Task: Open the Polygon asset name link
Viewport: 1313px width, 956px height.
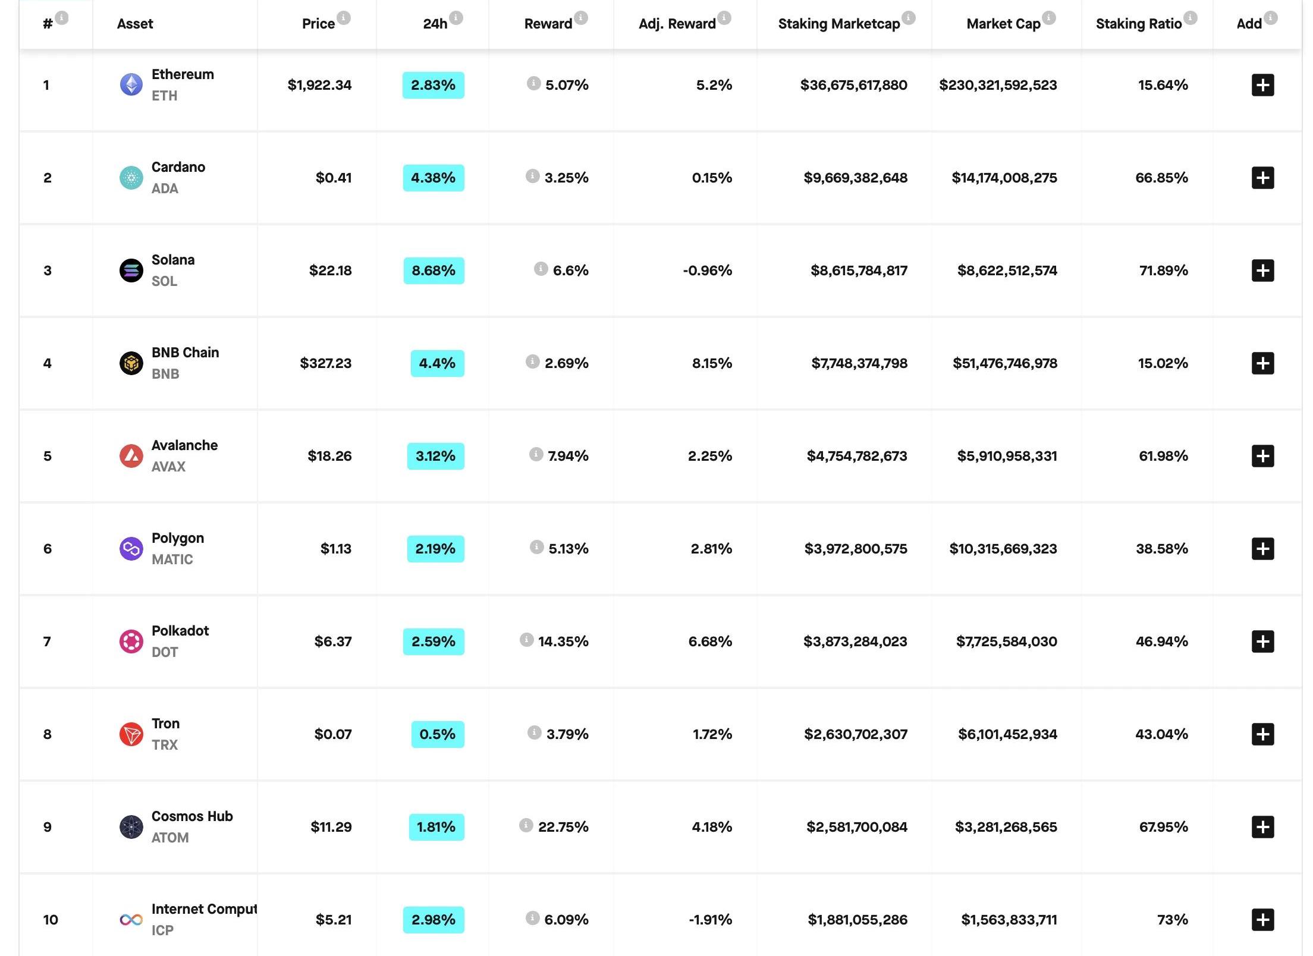Action: pyautogui.click(x=177, y=538)
